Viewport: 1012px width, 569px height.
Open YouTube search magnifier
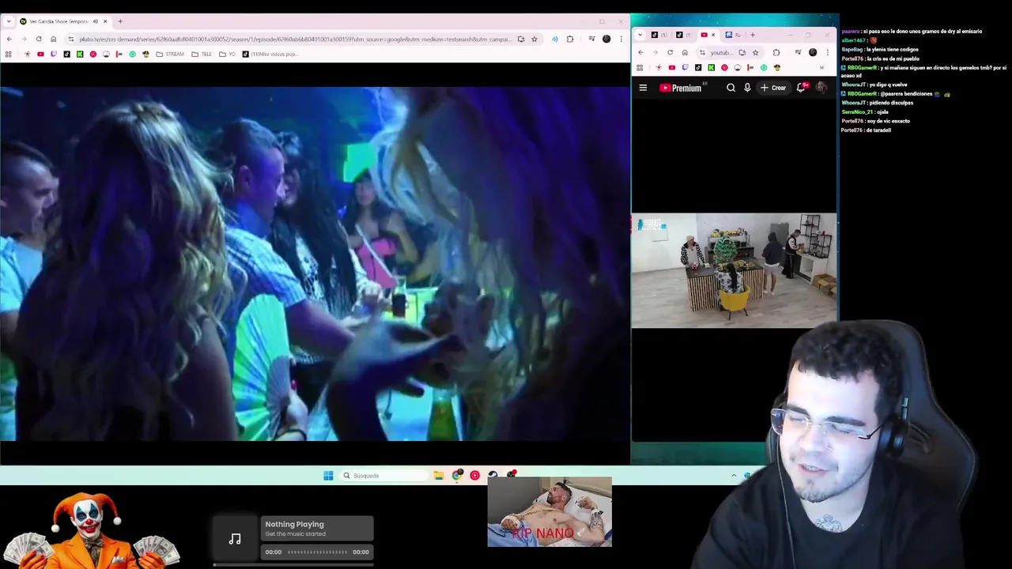tap(731, 88)
